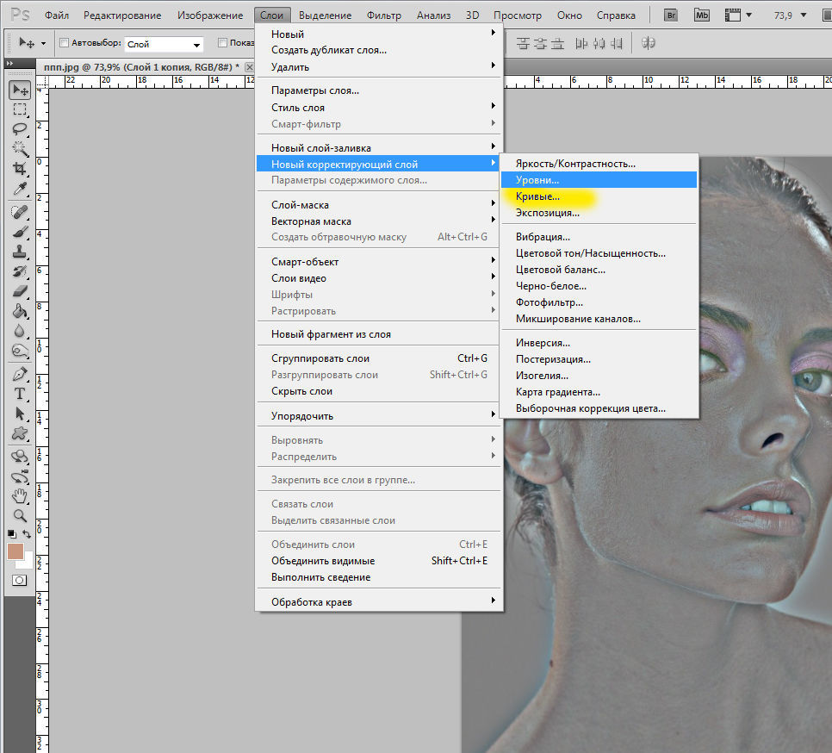Select the Brush tool

(x=20, y=232)
